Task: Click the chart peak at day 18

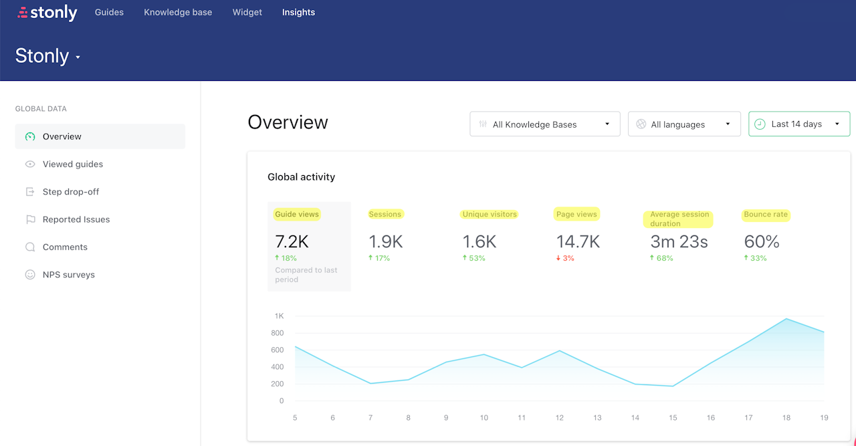Action: [x=786, y=319]
